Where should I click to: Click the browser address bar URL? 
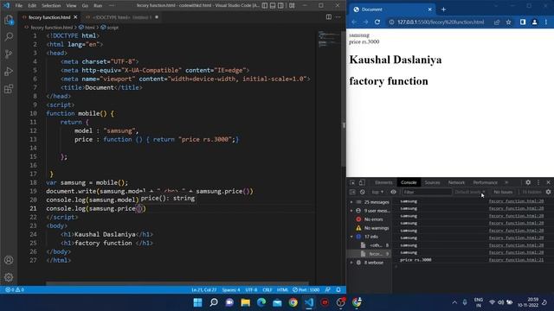point(441,22)
